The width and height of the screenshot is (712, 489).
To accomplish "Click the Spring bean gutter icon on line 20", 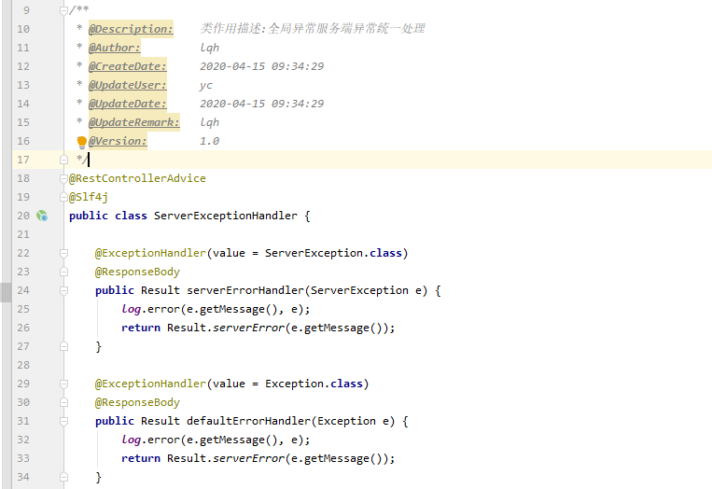I will 42,216.
